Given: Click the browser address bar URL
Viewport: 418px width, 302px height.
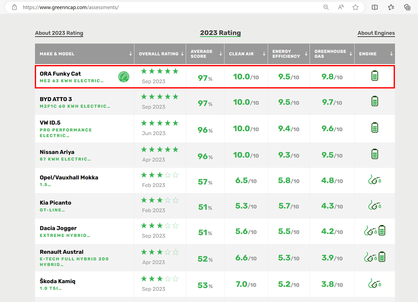Looking at the screenshot, I should coord(71,7).
